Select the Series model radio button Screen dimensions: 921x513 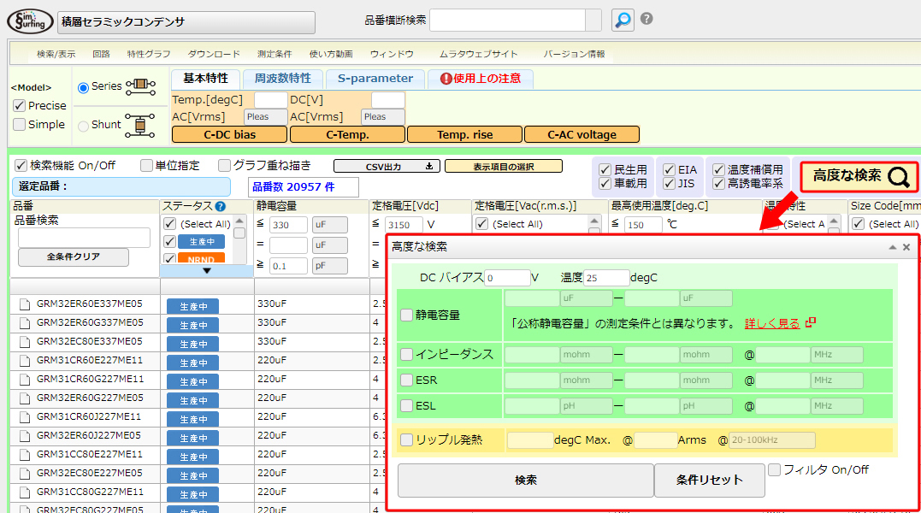(83, 87)
